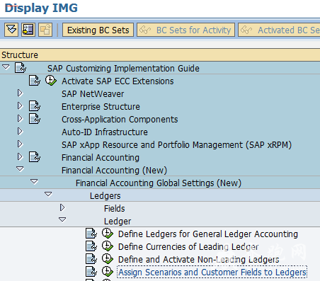Open documentation for Define Ledgers for General Ledger Accounting
Screen dimensions: 320x281
tap(91, 234)
